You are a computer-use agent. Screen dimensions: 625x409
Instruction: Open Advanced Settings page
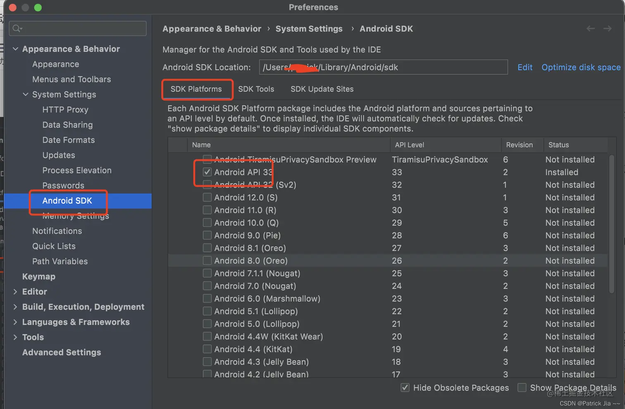(62, 352)
